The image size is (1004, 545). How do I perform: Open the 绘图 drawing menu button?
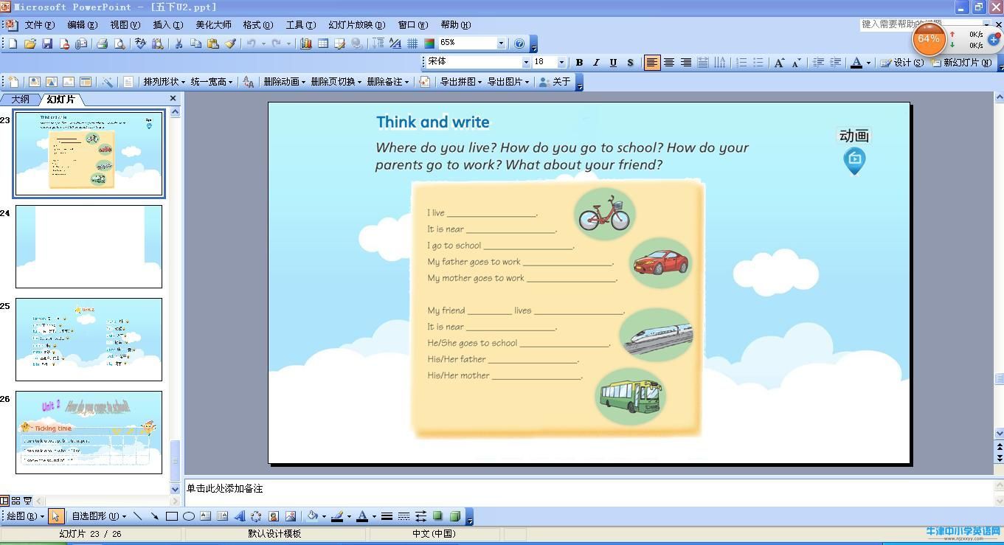(x=24, y=516)
